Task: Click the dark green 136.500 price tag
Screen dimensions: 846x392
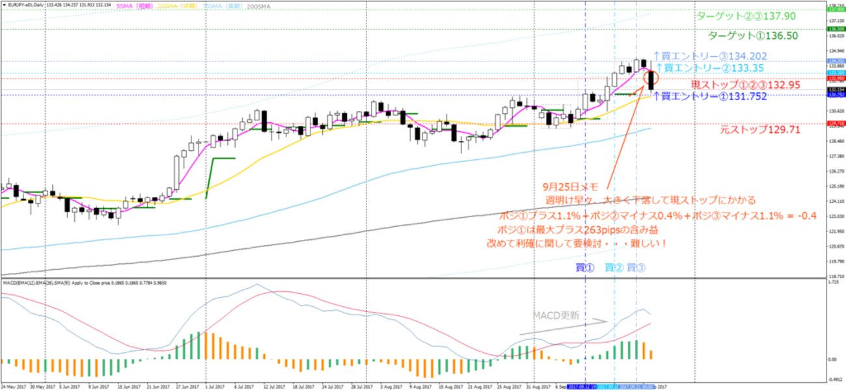Action: click(x=836, y=29)
